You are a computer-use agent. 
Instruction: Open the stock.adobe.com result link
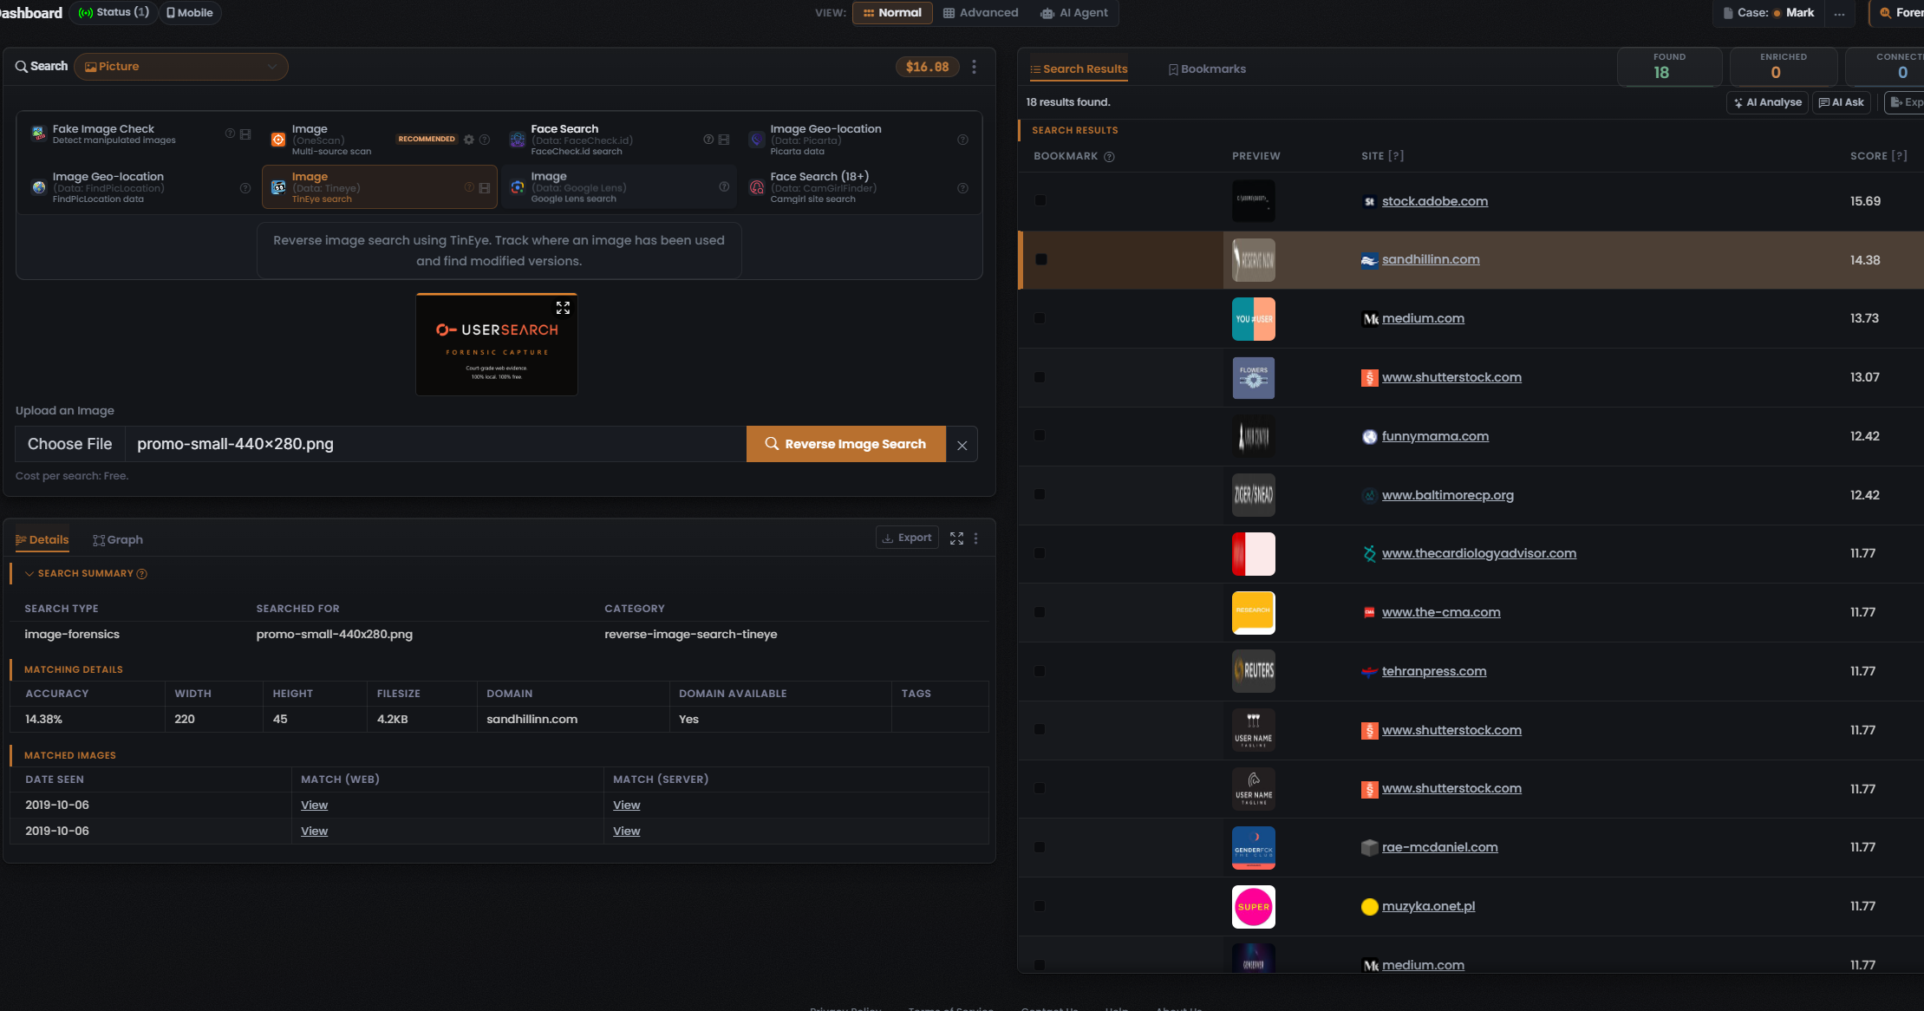coord(1435,201)
